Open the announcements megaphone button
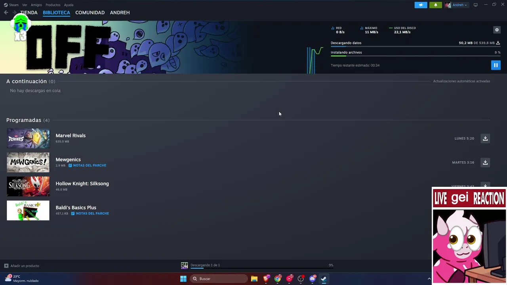507x285 pixels. (x=421, y=5)
